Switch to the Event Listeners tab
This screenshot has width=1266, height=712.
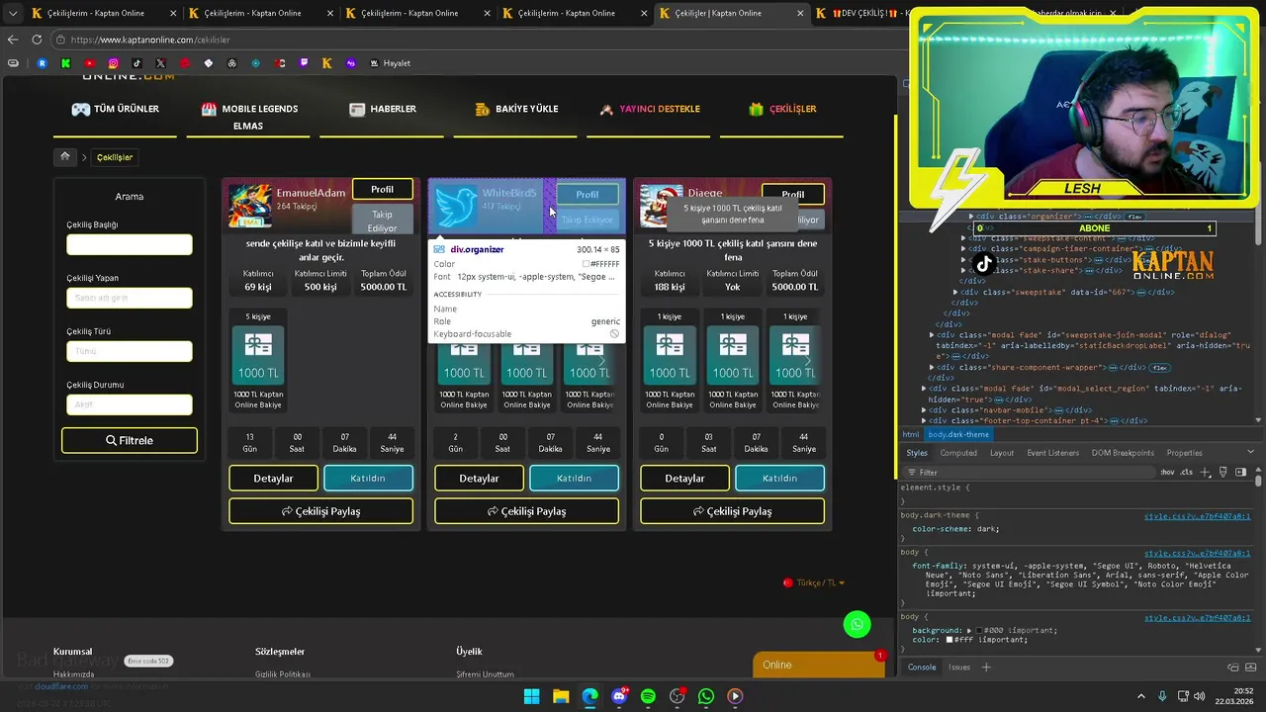pyautogui.click(x=1053, y=453)
